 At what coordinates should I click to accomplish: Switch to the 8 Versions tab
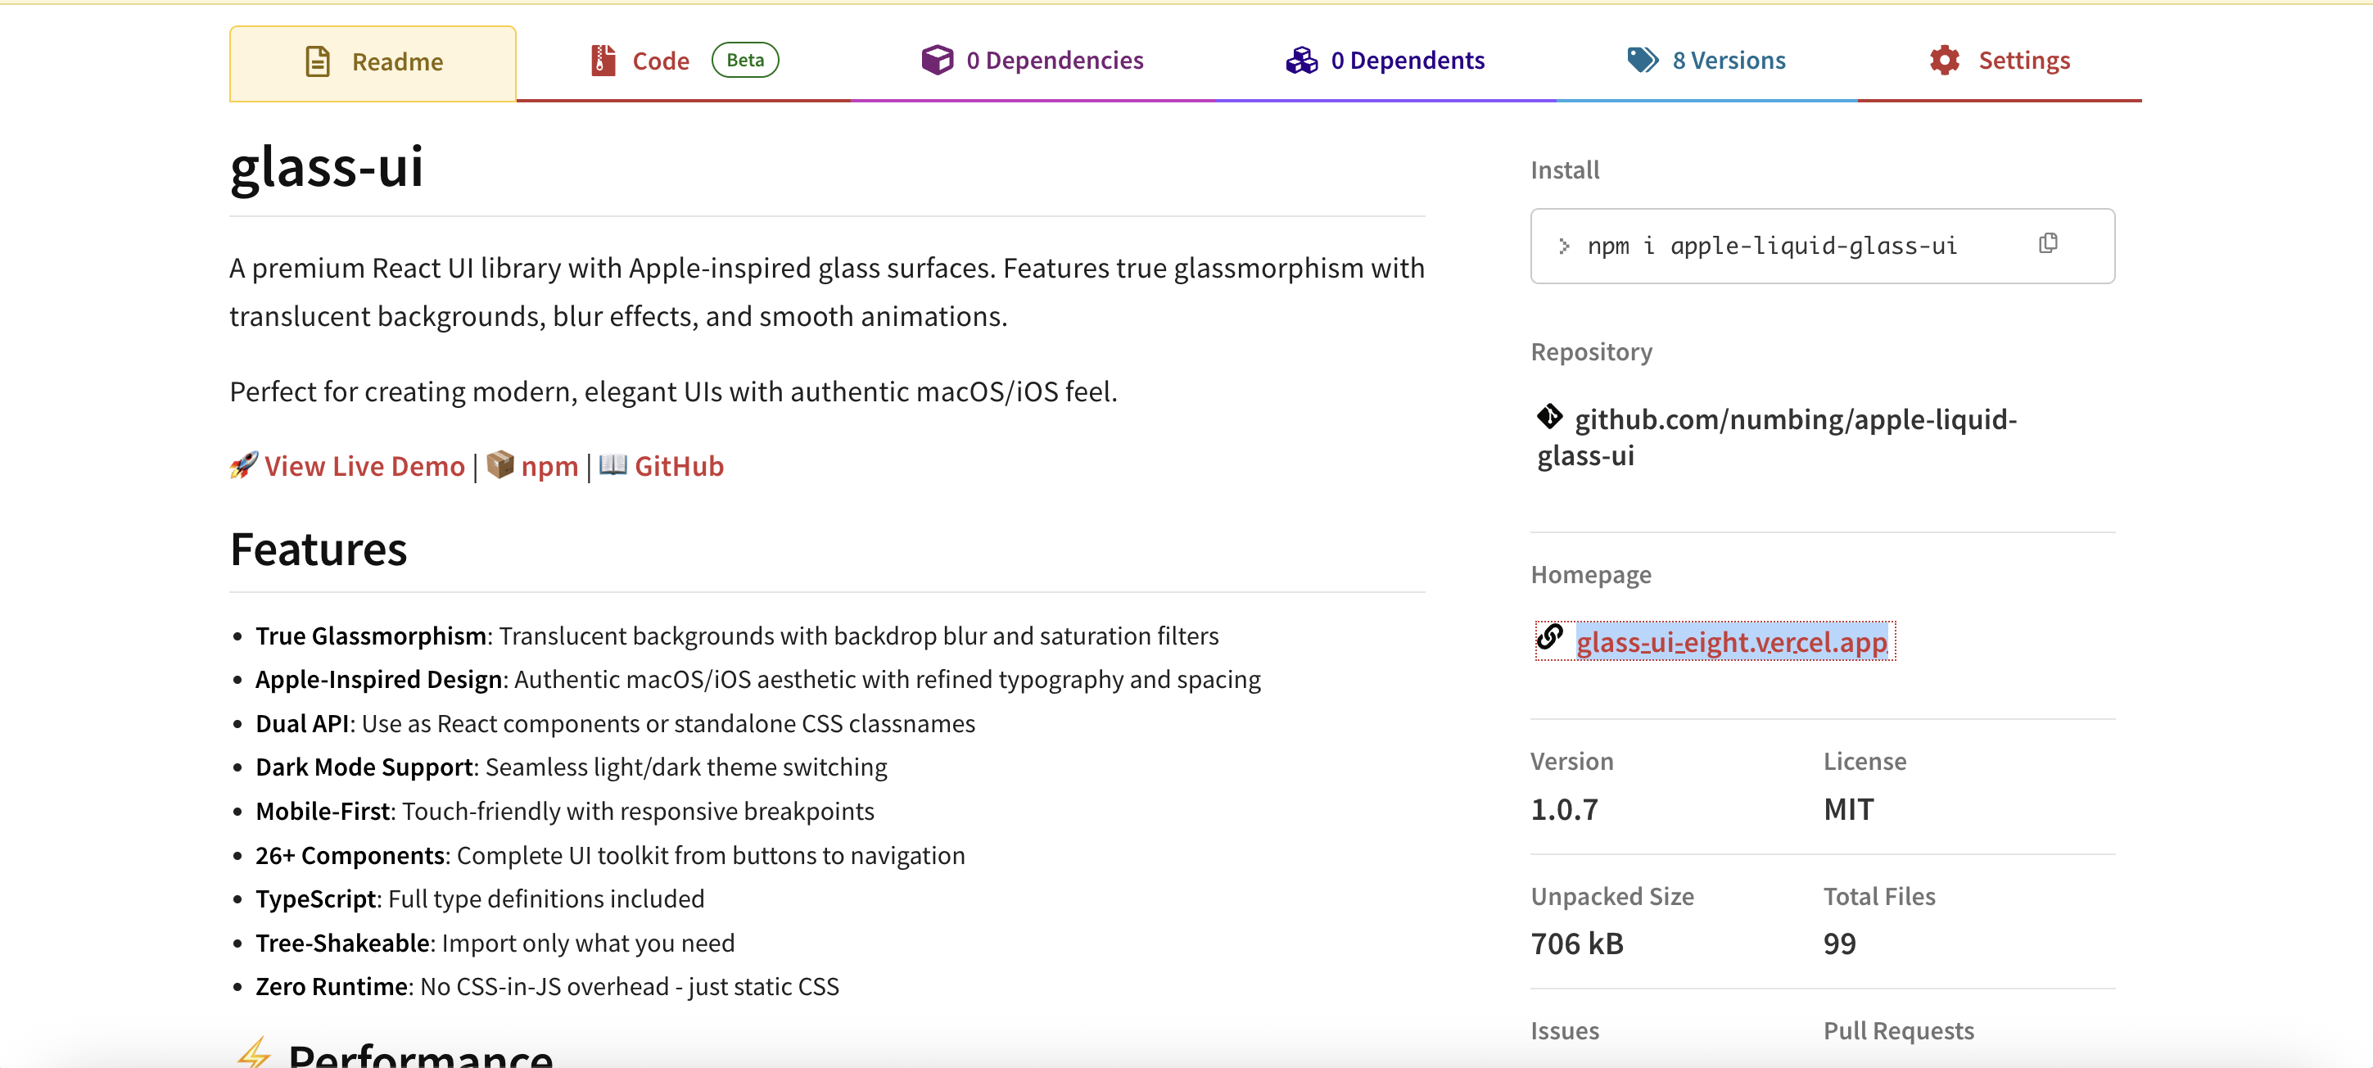point(1728,61)
